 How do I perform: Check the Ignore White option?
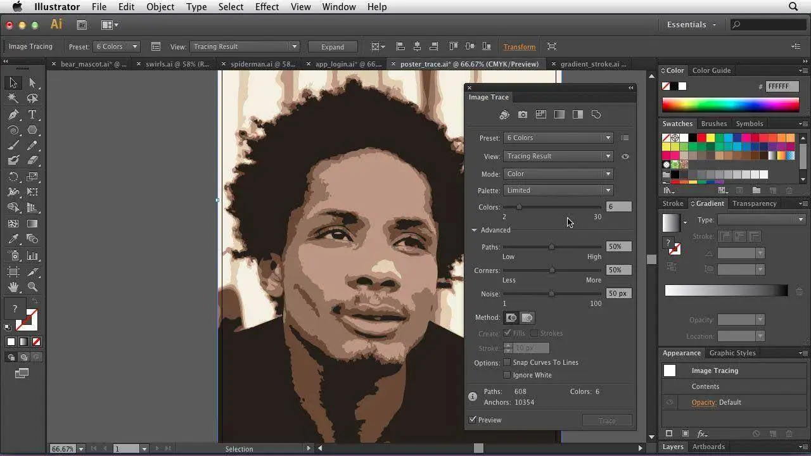click(x=507, y=375)
